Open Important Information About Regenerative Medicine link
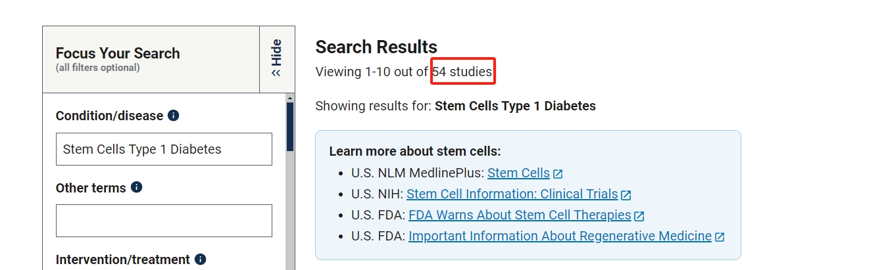888x270 pixels. pos(560,236)
